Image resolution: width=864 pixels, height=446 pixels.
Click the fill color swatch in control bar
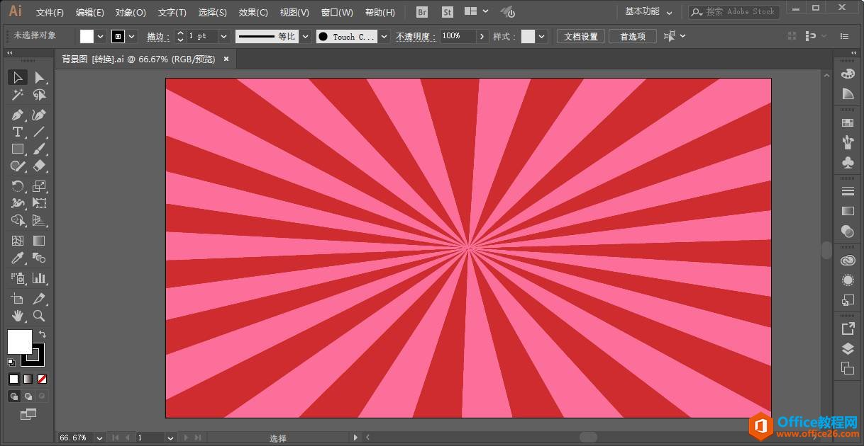tap(87, 36)
